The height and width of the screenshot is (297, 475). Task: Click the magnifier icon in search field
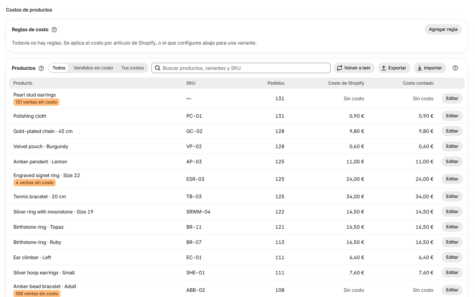[158, 68]
